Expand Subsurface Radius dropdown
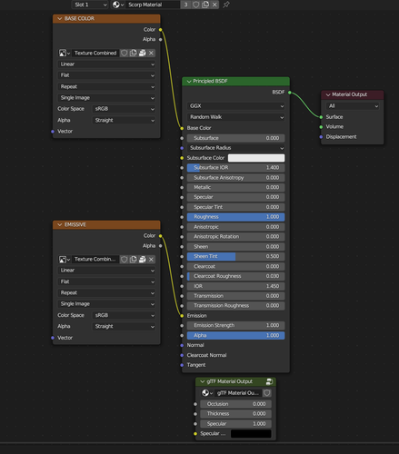 tap(235, 148)
